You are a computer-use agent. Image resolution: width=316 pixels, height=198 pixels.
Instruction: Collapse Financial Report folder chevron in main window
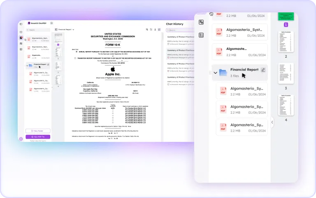click(x=27, y=66)
